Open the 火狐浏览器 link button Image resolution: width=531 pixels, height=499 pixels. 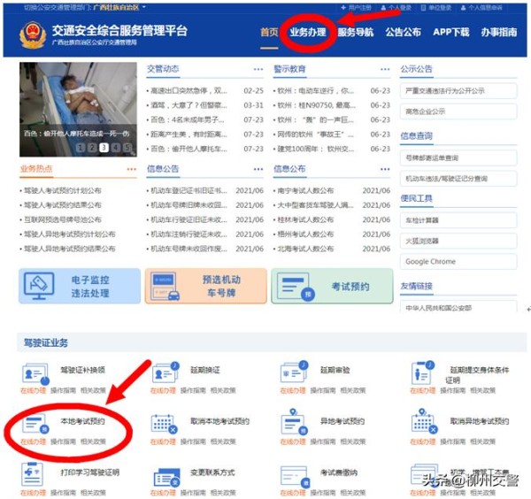458,241
